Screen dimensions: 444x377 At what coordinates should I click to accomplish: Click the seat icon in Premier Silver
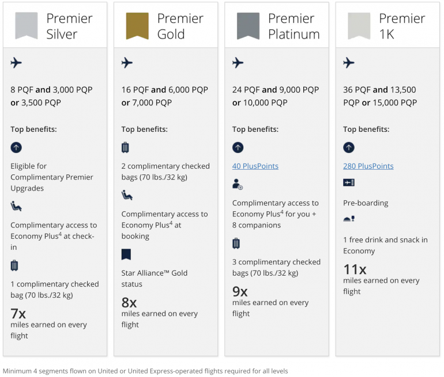16,207
